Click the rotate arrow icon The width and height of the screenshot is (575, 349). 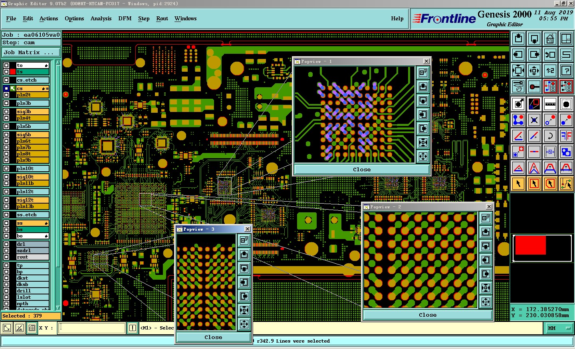[x=550, y=136]
